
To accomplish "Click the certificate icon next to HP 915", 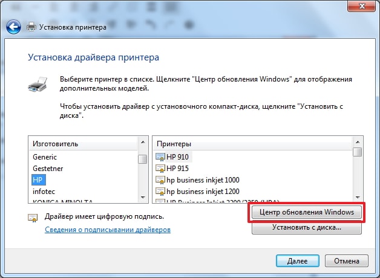I will tap(160, 169).
